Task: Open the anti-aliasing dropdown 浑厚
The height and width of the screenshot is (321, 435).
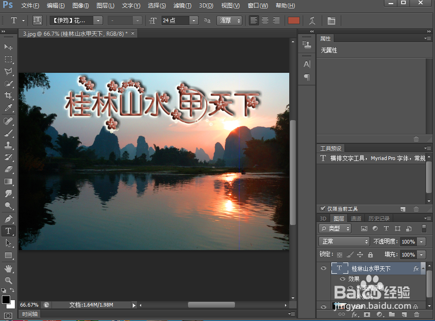Action: [229, 20]
